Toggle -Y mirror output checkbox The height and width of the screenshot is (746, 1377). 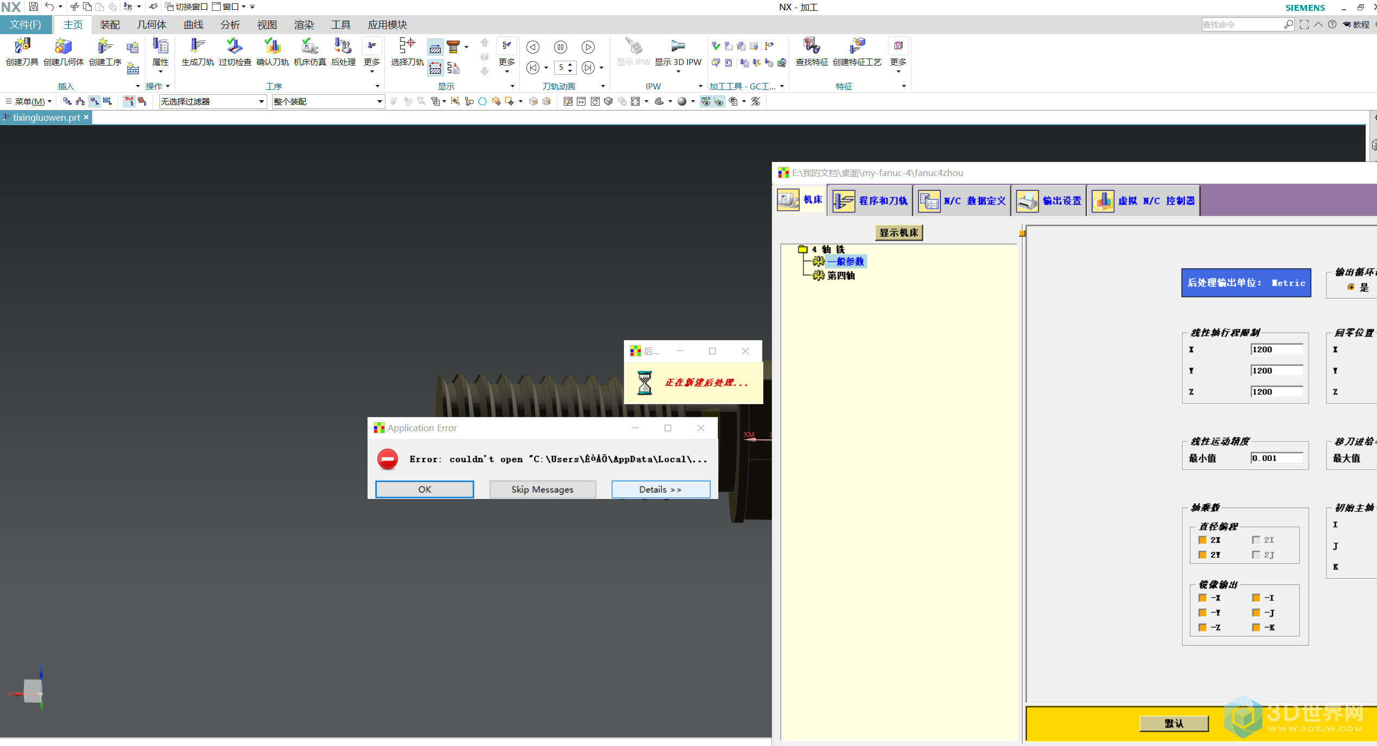pos(1202,613)
